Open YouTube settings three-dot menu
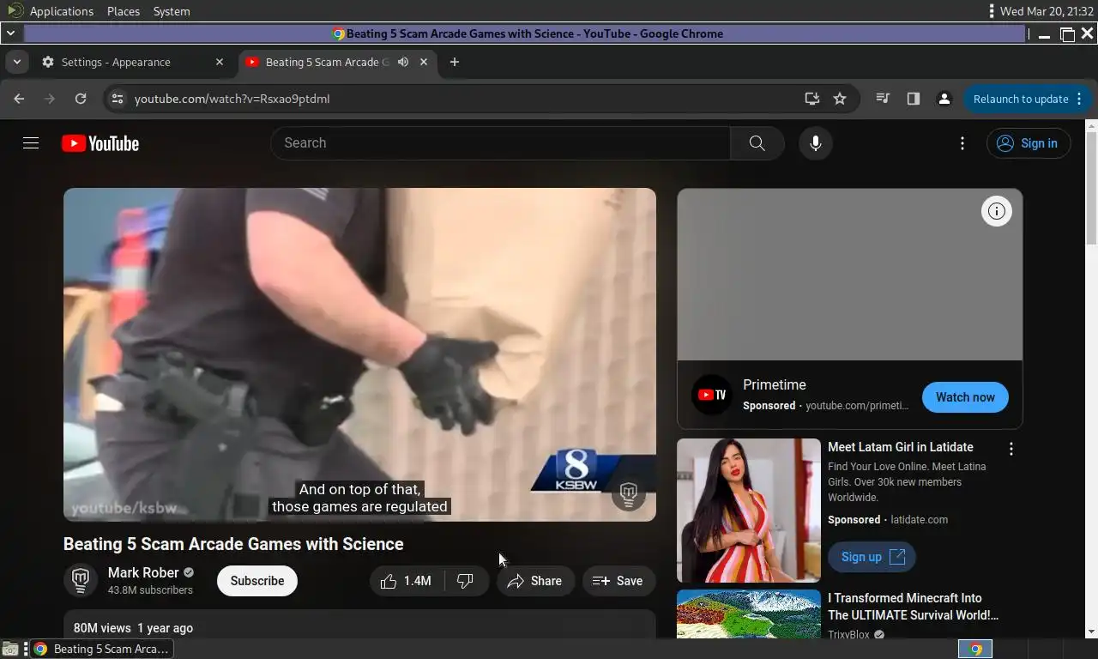Screen dimensions: 1098x659 (x=962, y=143)
